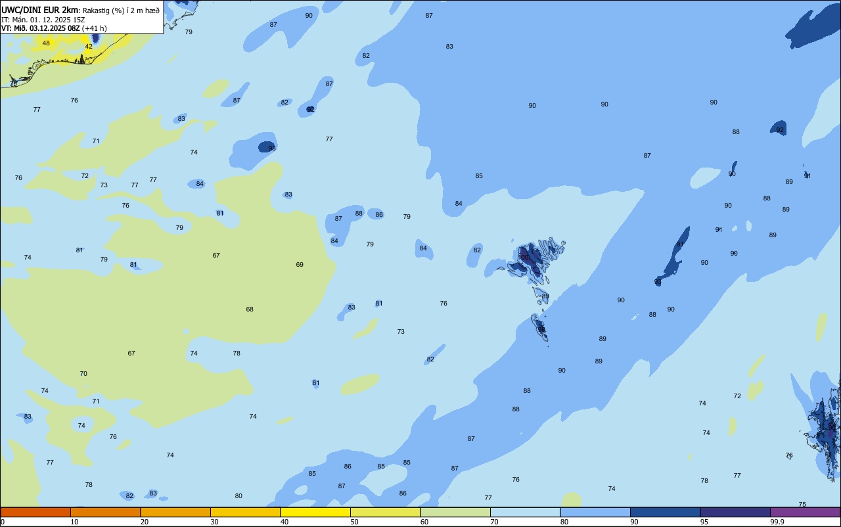This screenshot has width=841, height=527.
Task: Click the legend tick label 99.9
Action: coord(777,522)
